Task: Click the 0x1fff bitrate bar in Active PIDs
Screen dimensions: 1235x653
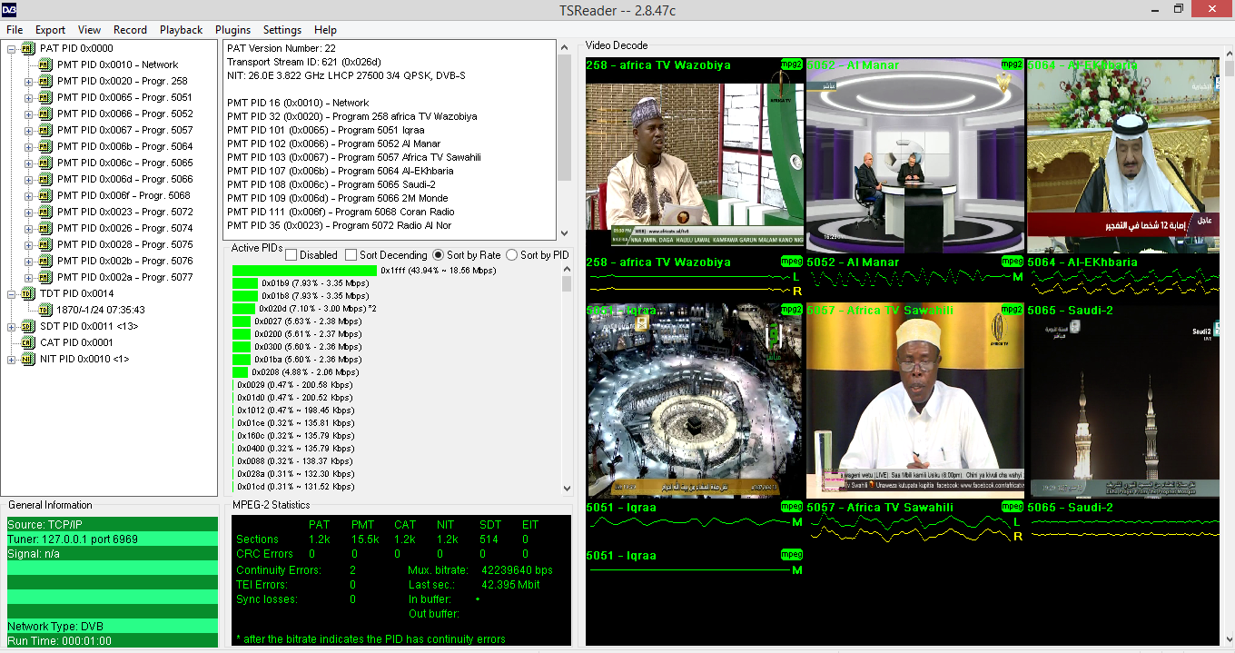Action: click(304, 271)
